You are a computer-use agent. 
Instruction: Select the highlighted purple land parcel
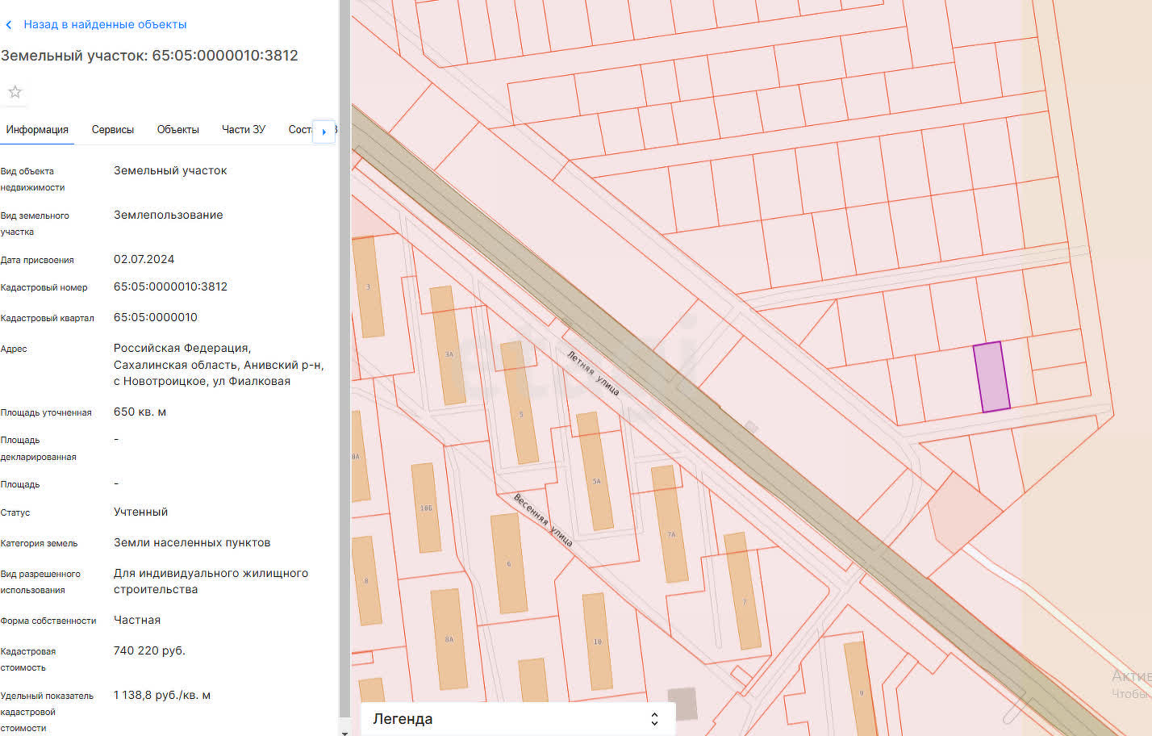(991, 377)
